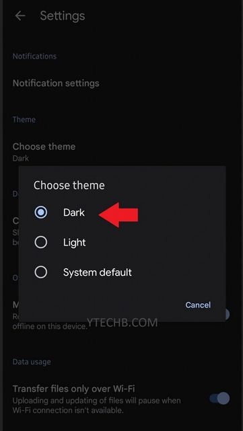243x431 pixels.
Task: Dismiss the dialog with Cancel
Action: [x=198, y=305]
